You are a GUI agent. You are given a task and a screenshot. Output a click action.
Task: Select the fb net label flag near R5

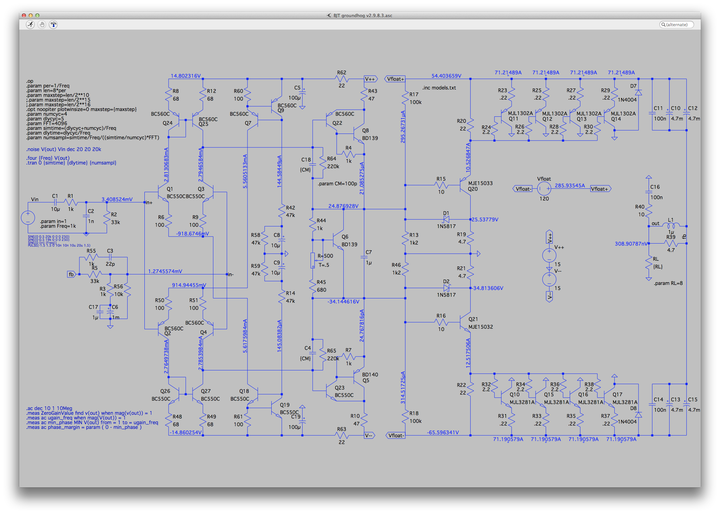tap(71, 274)
